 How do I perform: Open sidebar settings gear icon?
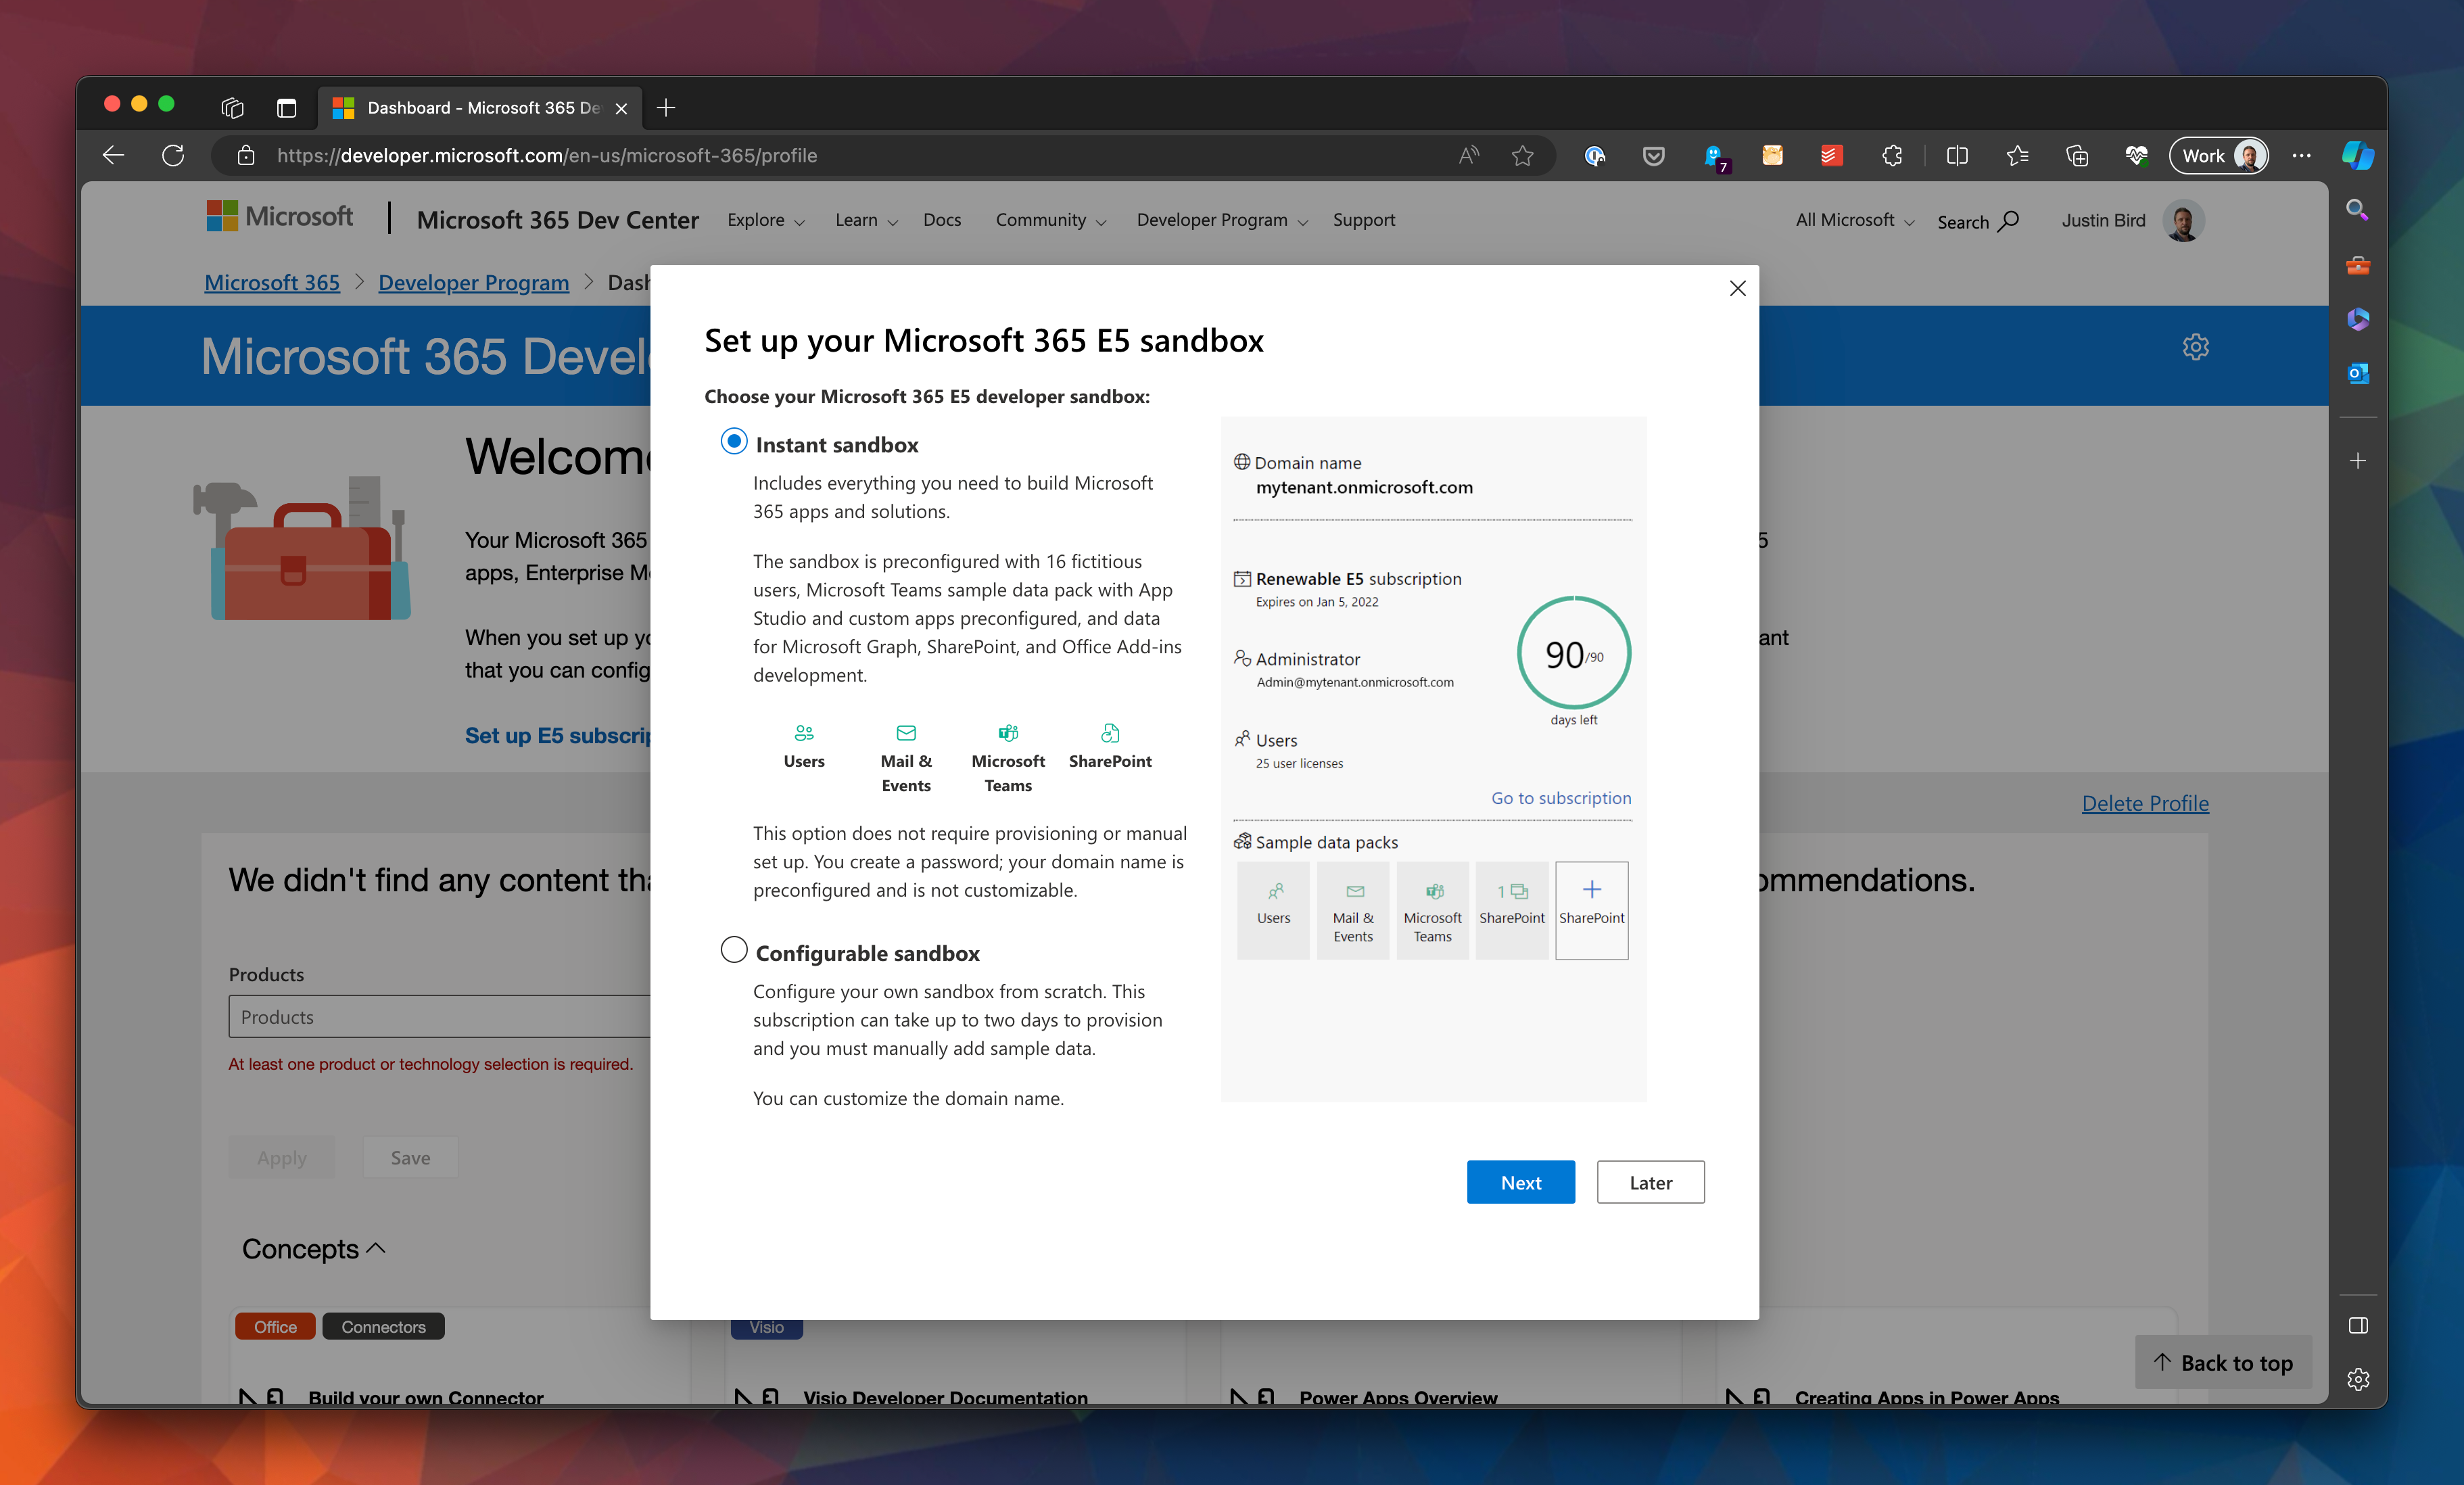tap(2357, 1379)
